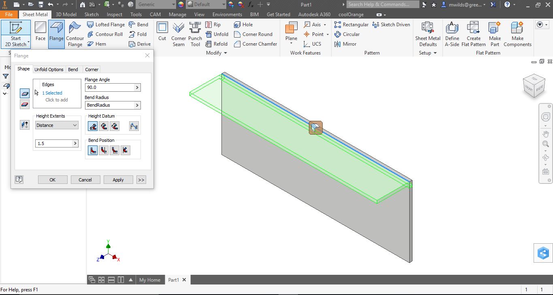This screenshot has width=553, height=295.
Task: Choose the Corner Seam tool
Action: (179, 34)
